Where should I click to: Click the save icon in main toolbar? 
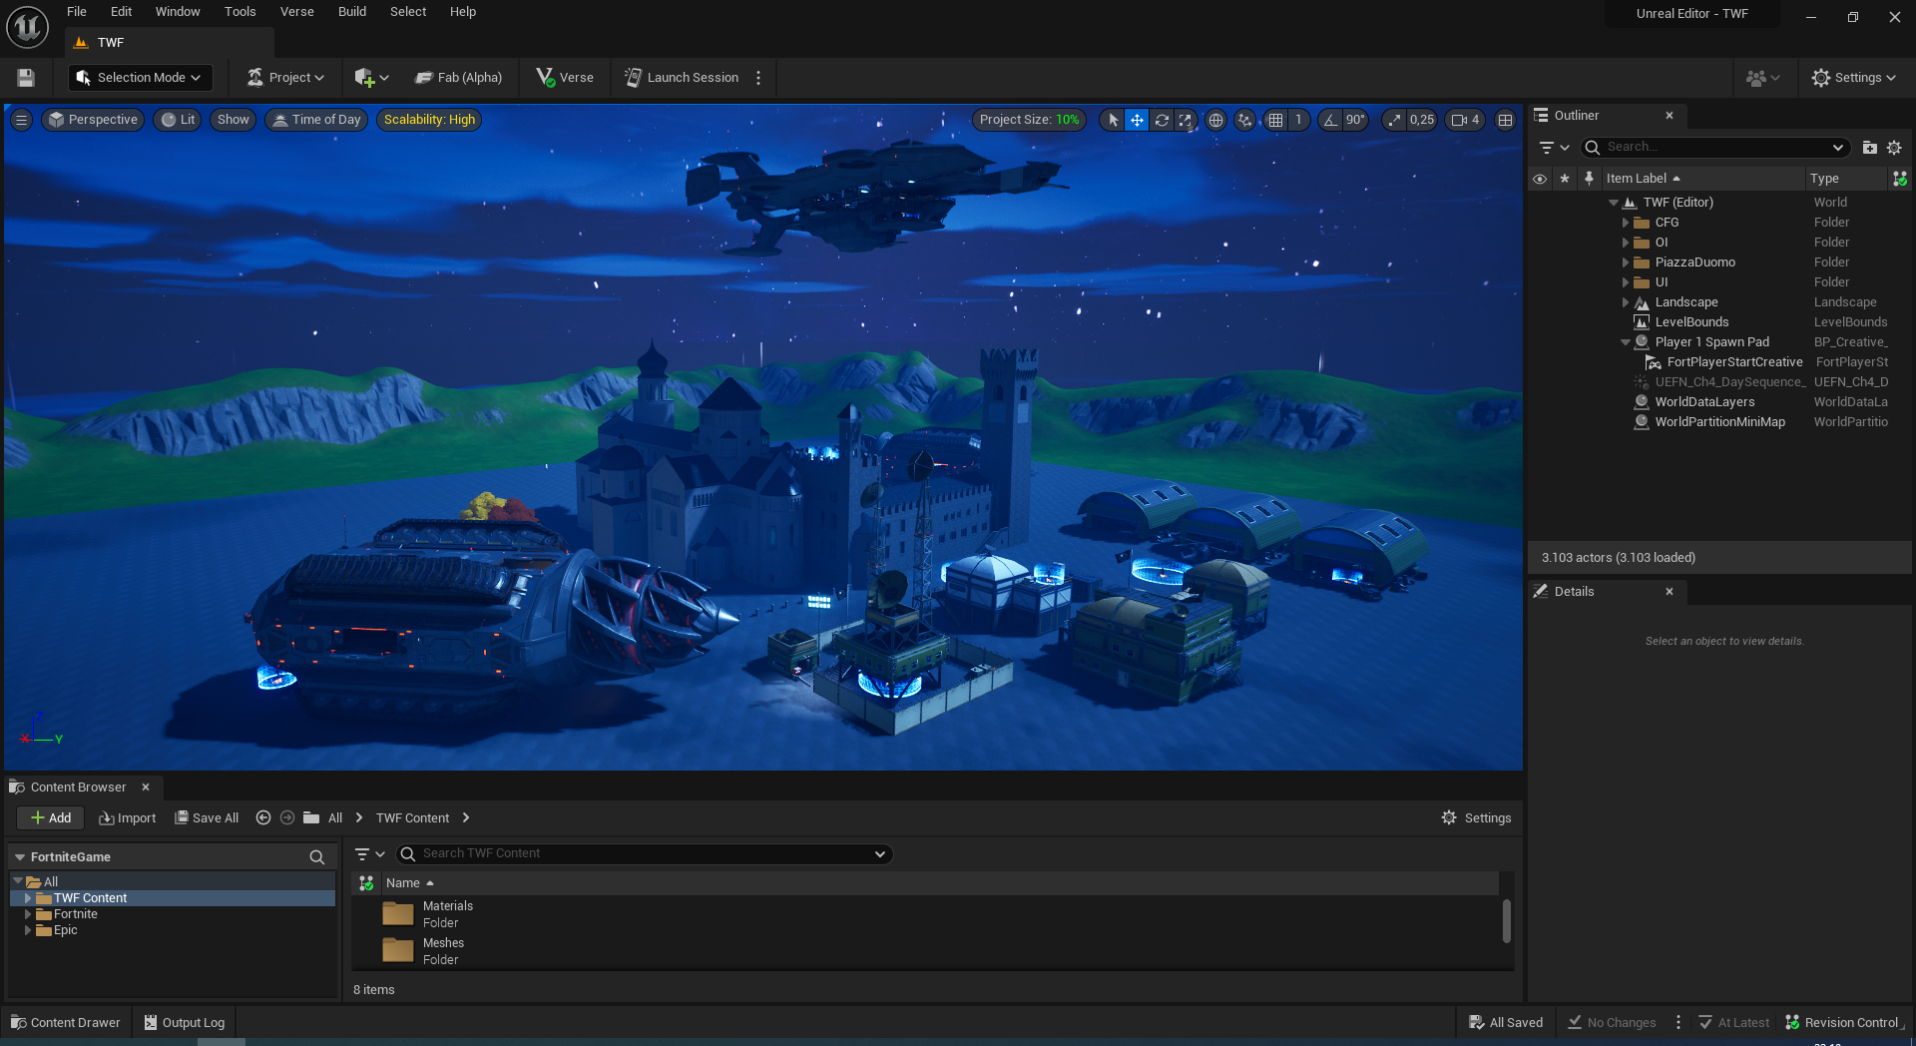coord(26,77)
